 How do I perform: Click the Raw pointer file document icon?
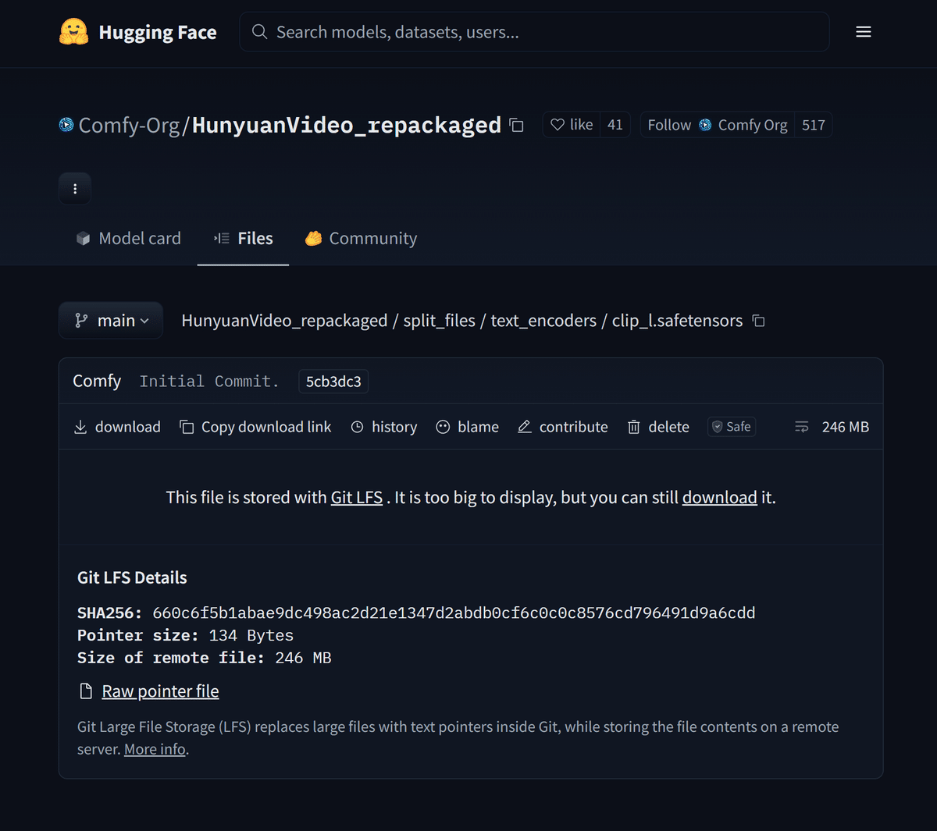pos(87,691)
